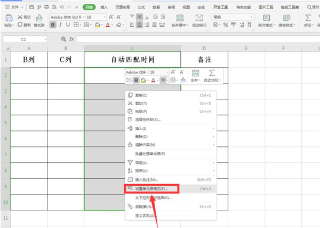Click the mini toolbar font color A
The width and height of the screenshot is (320, 228).
pos(153,80)
